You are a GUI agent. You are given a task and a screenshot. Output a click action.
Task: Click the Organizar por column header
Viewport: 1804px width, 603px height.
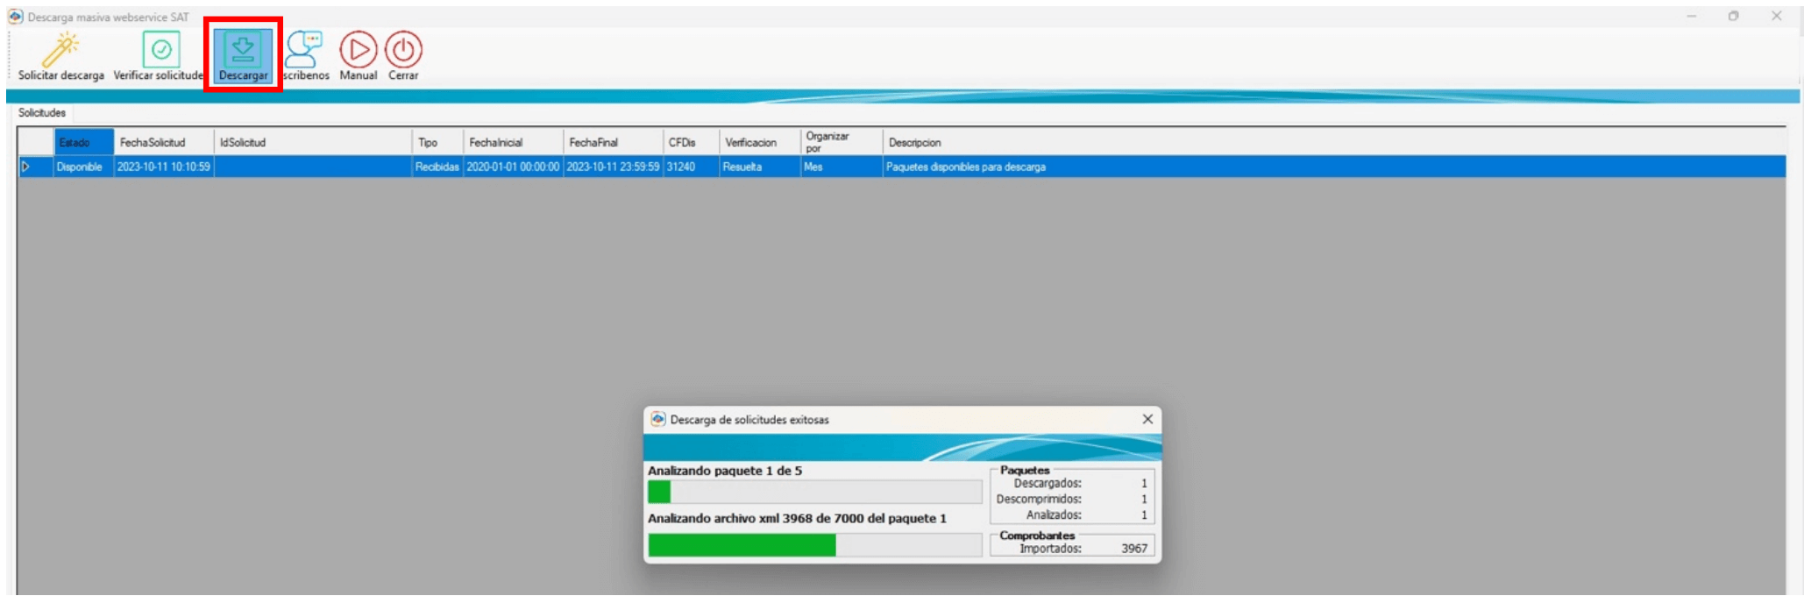[840, 142]
